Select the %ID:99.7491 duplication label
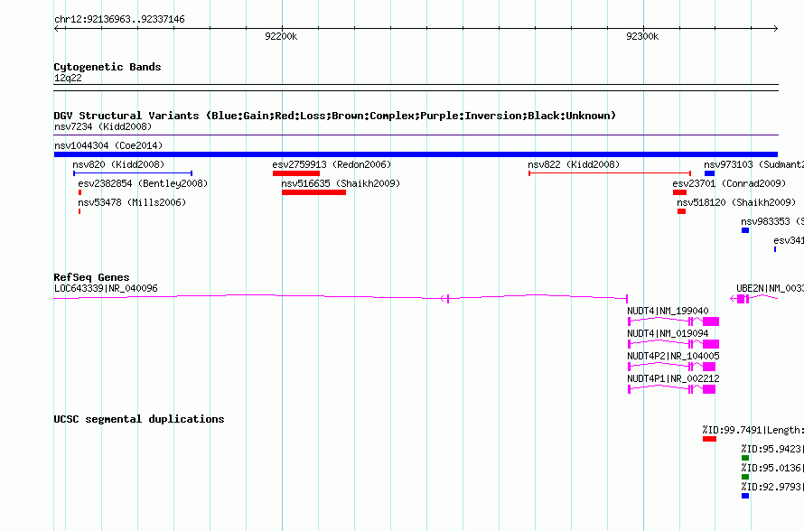This screenshot has height=531, width=804. [753, 430]
